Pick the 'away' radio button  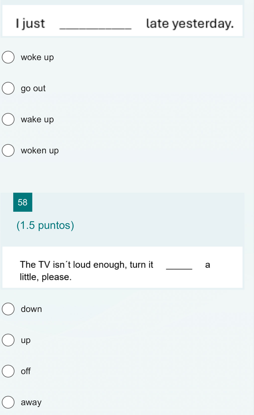tap(8, 402)
